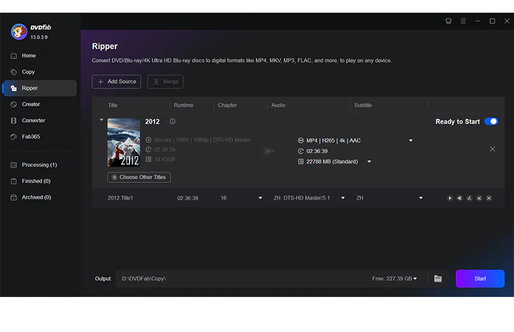Open the skin/theme shirt icon in title bar
514x332 pixels.
click(x=449, y=21)
